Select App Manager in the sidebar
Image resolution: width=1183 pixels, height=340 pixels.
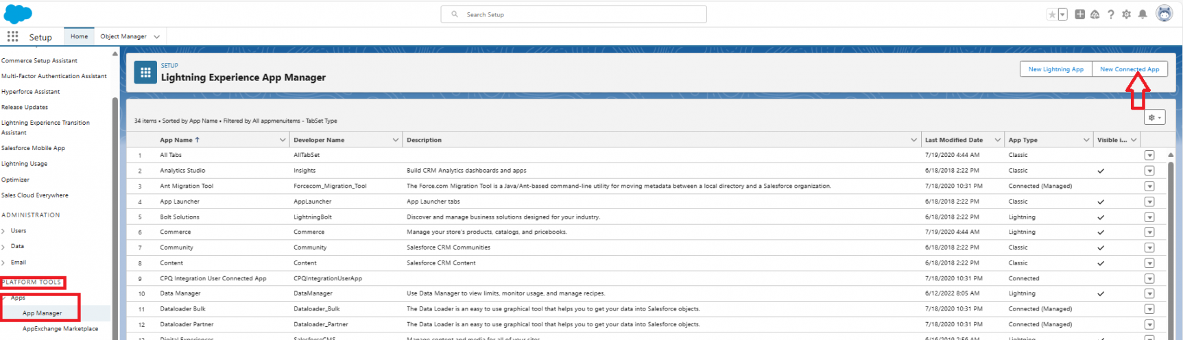[42, 313]
